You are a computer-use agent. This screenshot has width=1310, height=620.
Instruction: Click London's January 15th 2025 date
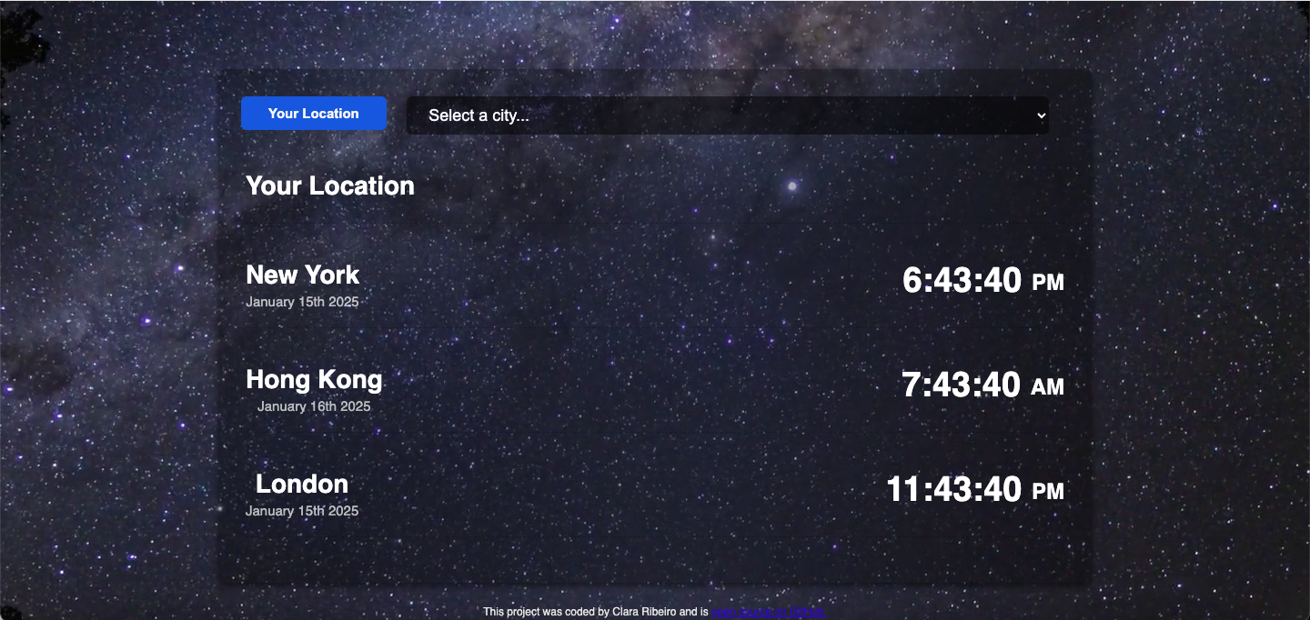pyautogui.click(x=302, y=510)
